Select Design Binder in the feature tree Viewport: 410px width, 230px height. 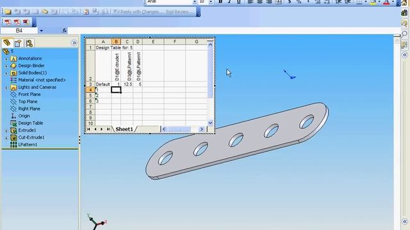click(31, 65)
